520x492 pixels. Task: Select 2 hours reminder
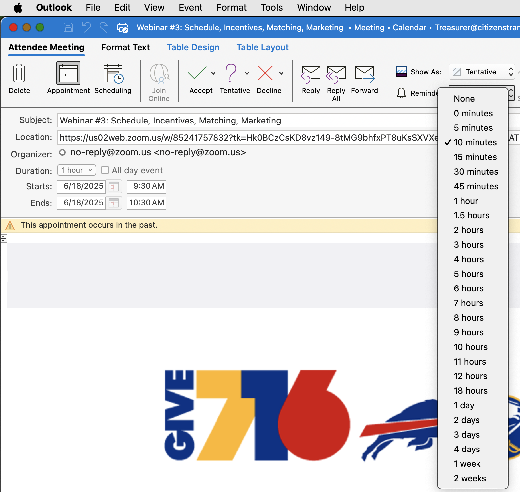[x=473, y=230]
